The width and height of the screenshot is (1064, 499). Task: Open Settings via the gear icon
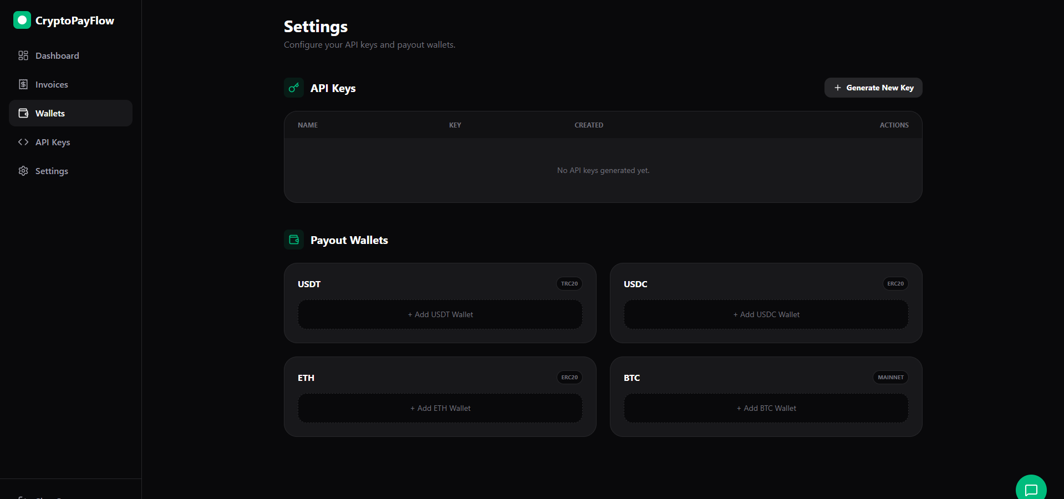point(23,171)
